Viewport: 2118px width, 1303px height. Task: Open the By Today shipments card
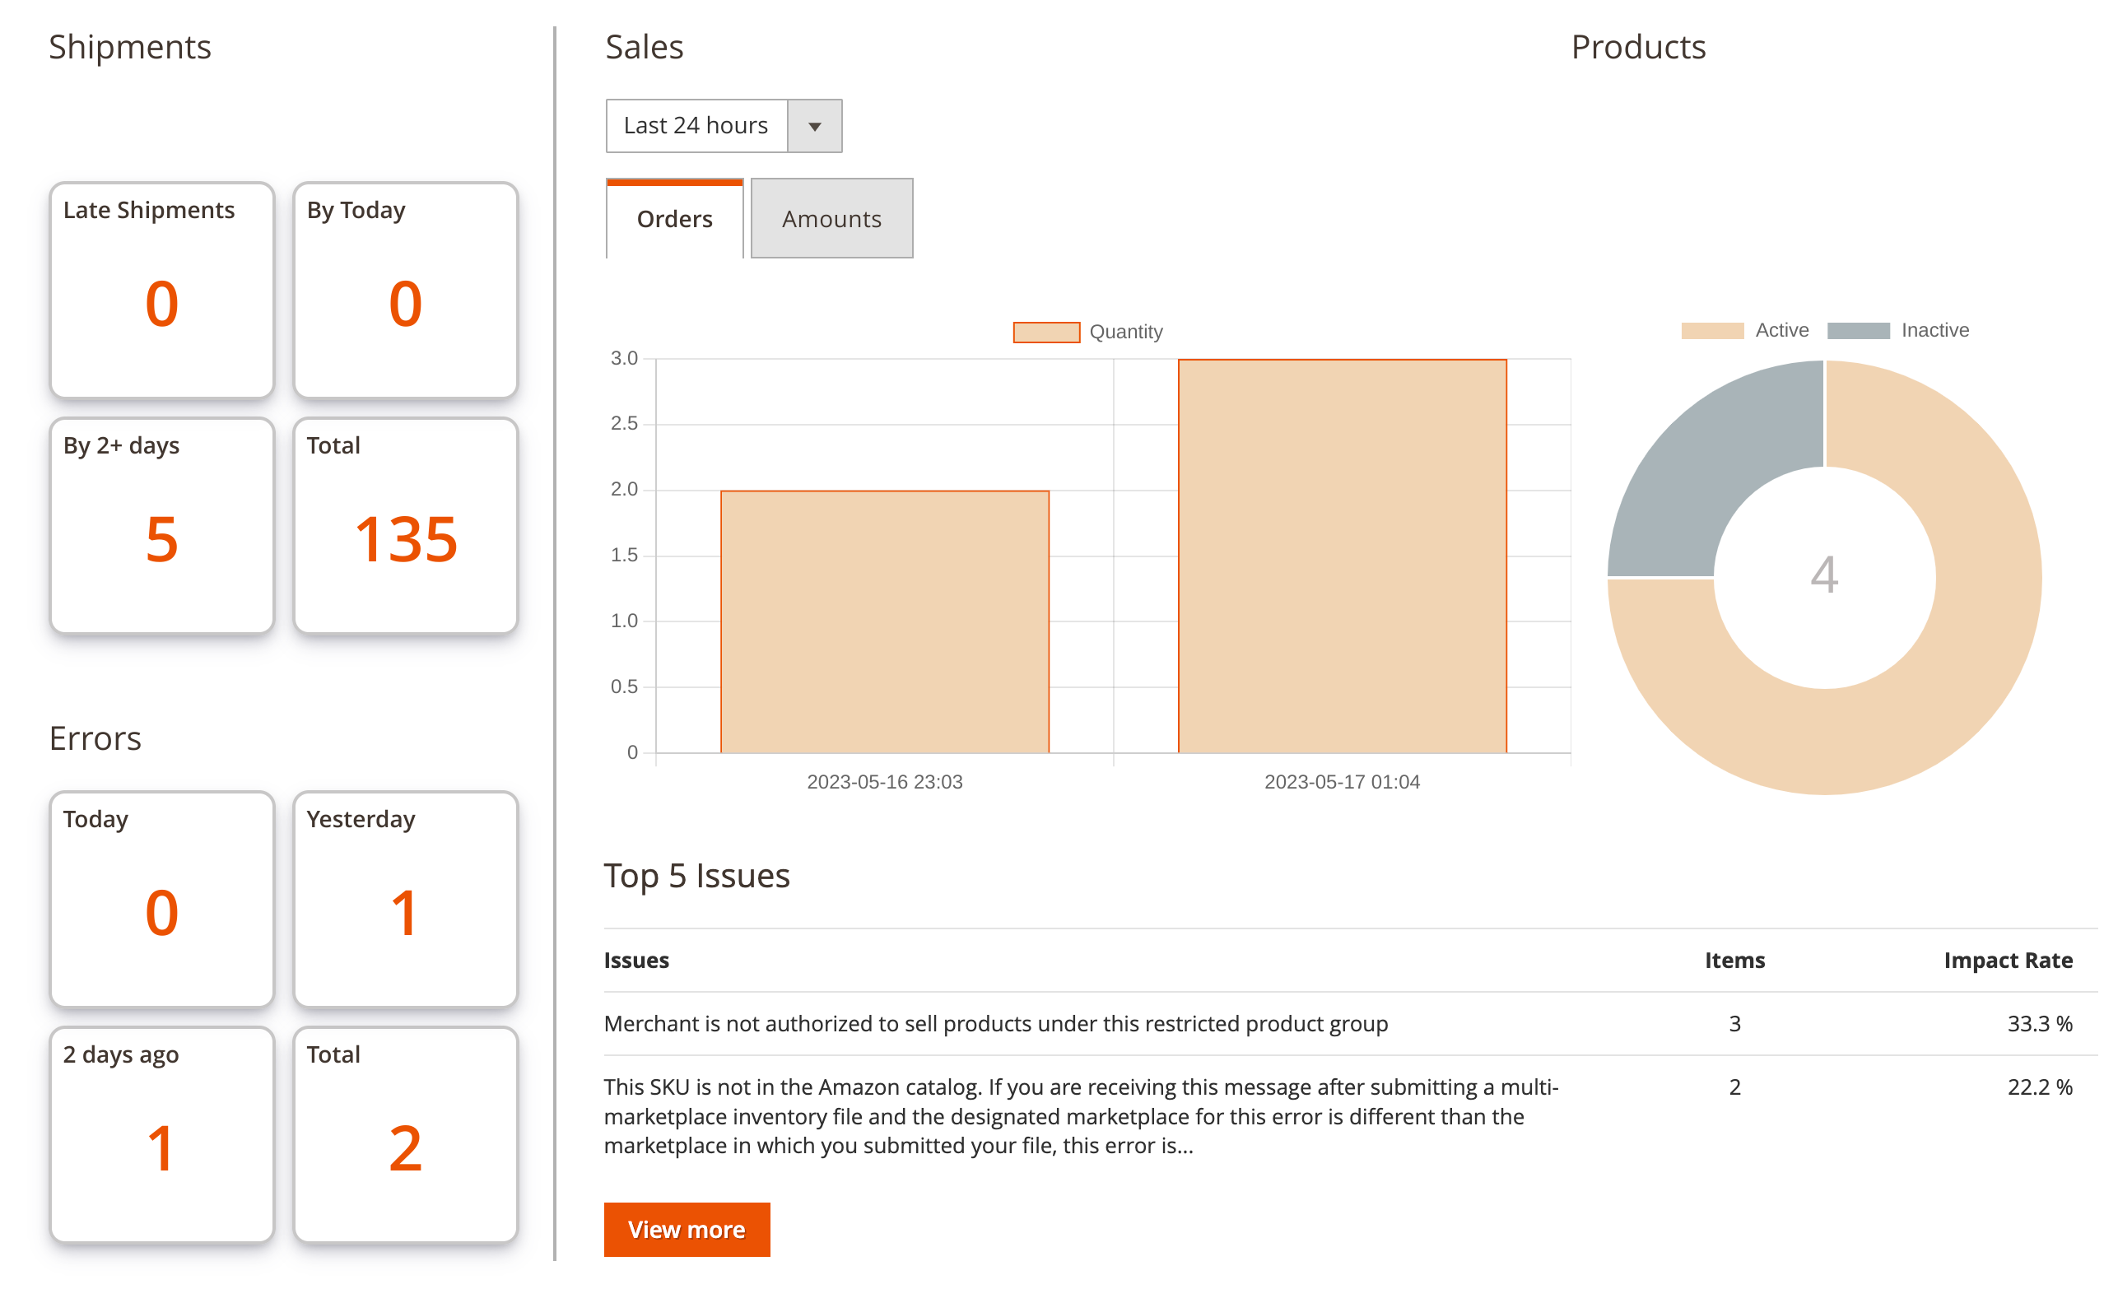pyautogui.click(x=405, y=290)
